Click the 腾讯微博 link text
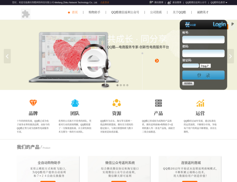This screenshot has width=237, height=182. (159, 3)
